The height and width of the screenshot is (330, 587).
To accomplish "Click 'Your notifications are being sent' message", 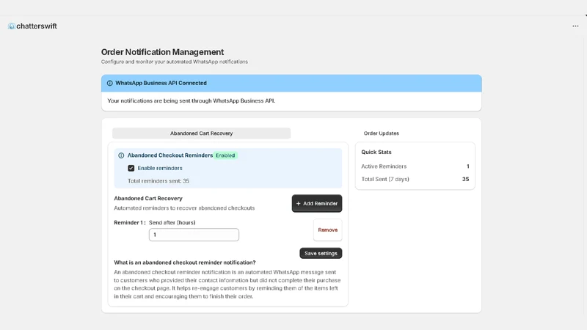I will (192, 100).
